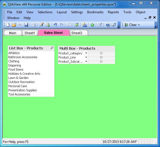The height and width of the screenshot is (147, 160).
Task: Launch the Quick Chart wizard icon
Action: tap(85, 25)
